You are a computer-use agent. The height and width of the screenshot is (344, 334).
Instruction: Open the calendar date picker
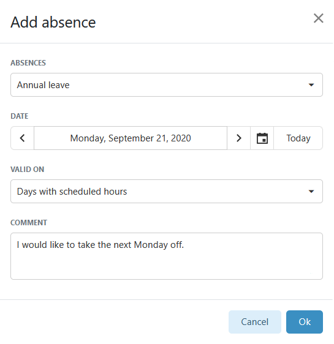[262, 138]
